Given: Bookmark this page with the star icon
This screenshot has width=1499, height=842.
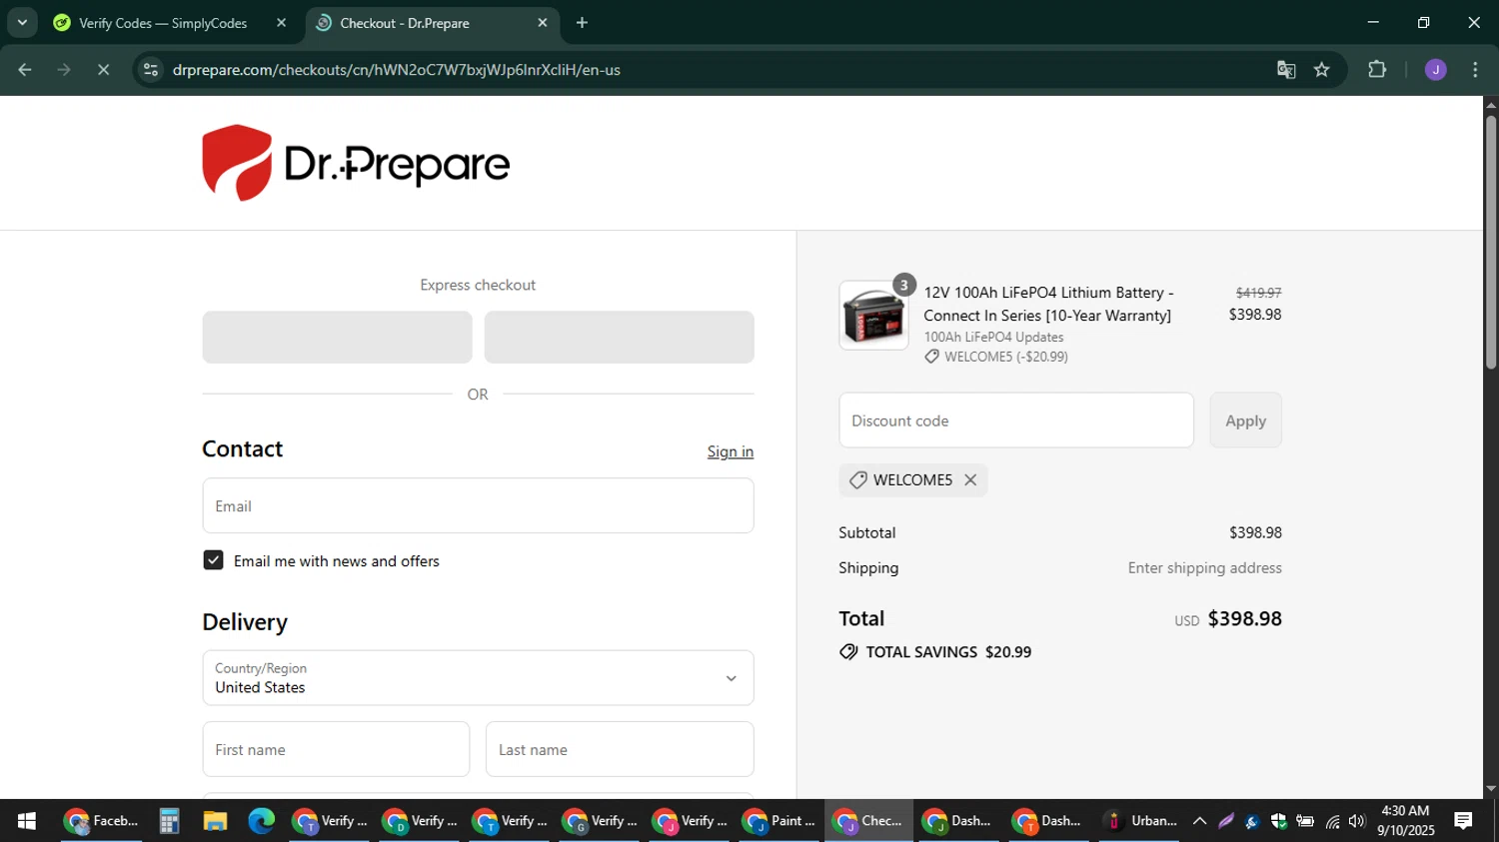Looking at the screenshot, I should point(1322,70).
